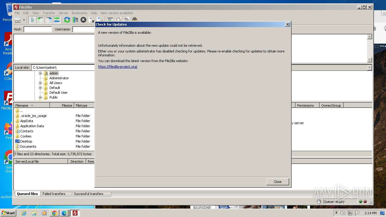Open the Help menu

94,13
